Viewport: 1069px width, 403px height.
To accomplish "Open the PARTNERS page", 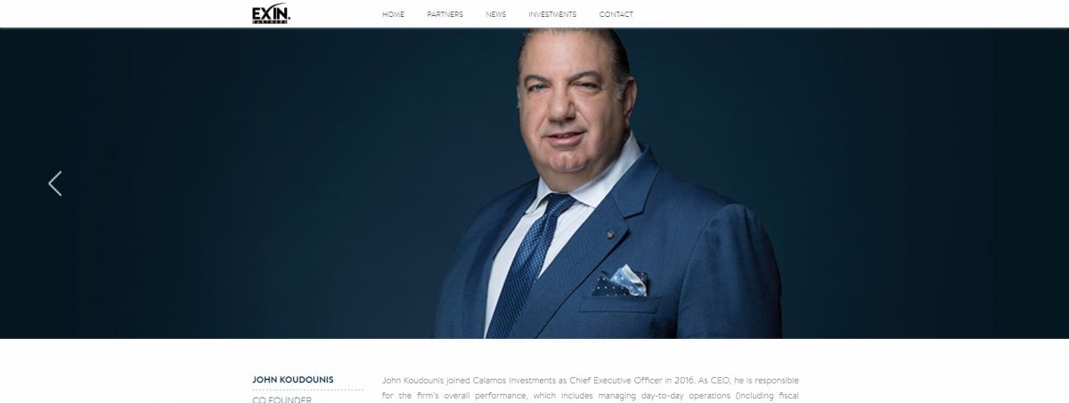I will click(x=445, y=14).
